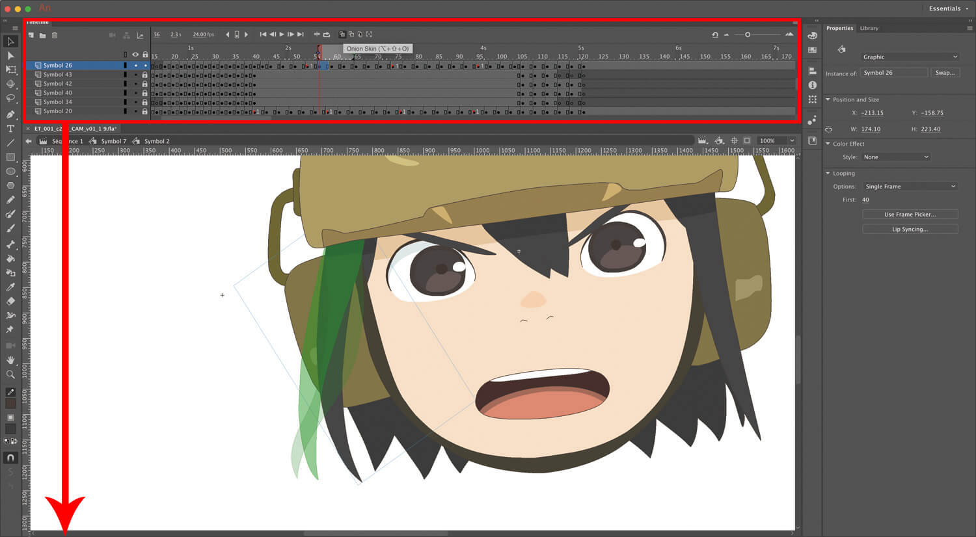The width and height of the screenshot is (976, 537).
Task: Collapse the Position and Size section
Action: [x=828, y=99]
